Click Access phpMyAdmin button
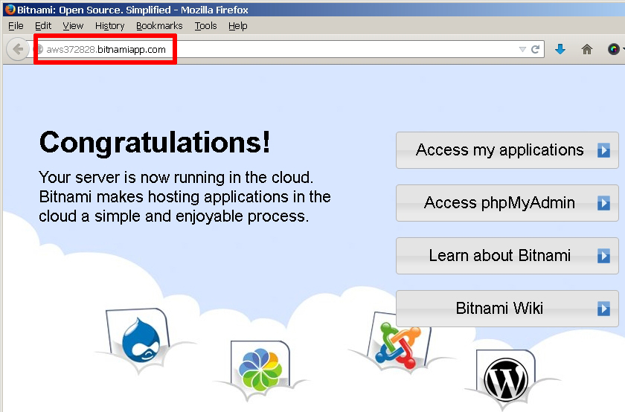Image resolution: width=625 pixels, height=412 pixels. [x=507, y=203]
